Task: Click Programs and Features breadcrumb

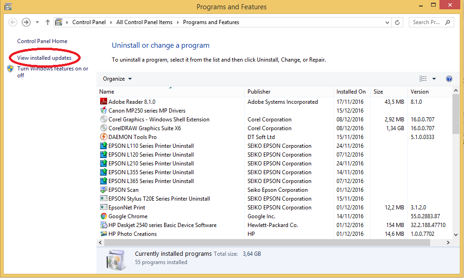Action: 211,22
